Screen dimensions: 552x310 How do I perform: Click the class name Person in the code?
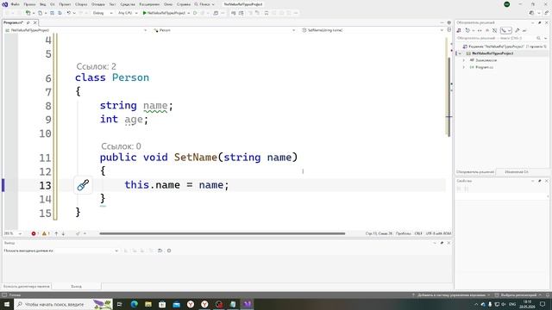click(130, 77)
